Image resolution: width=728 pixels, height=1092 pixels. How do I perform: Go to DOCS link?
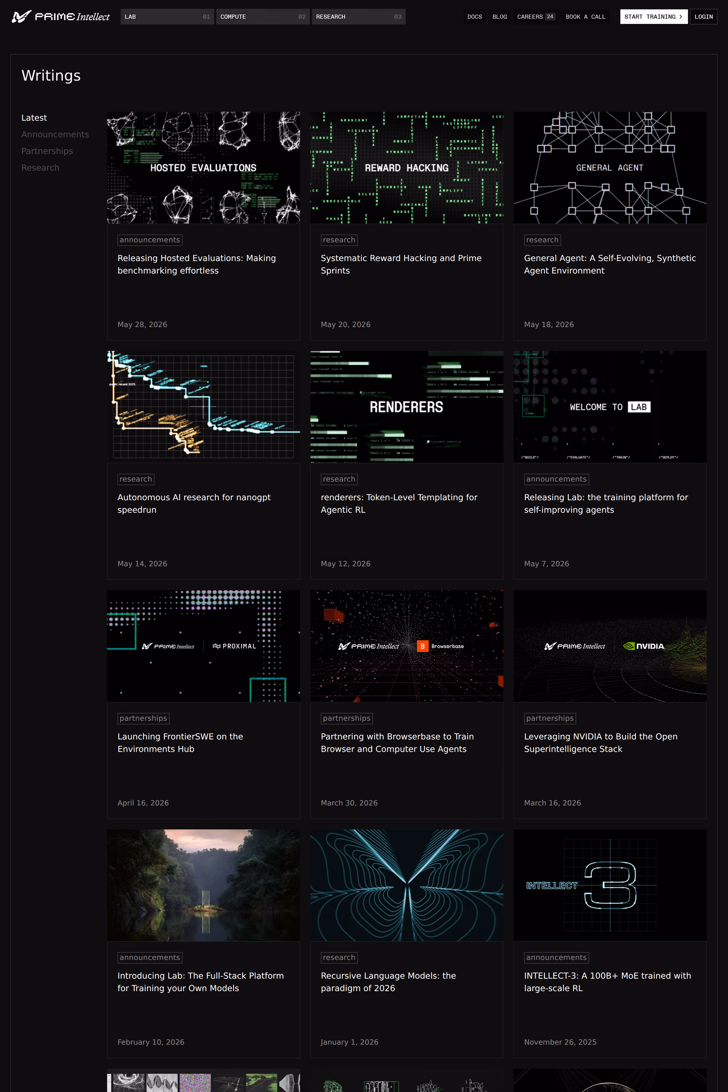474,17
